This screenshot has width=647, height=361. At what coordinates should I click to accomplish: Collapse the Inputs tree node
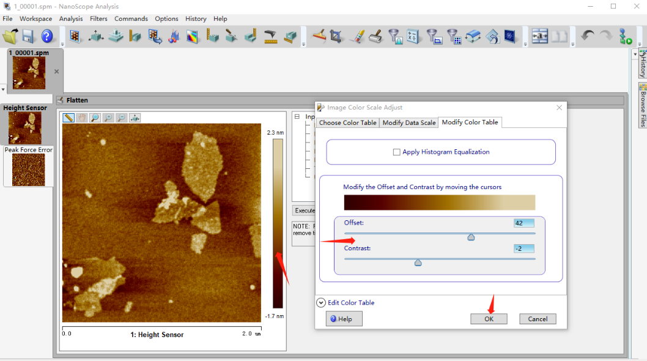[297, 116]
